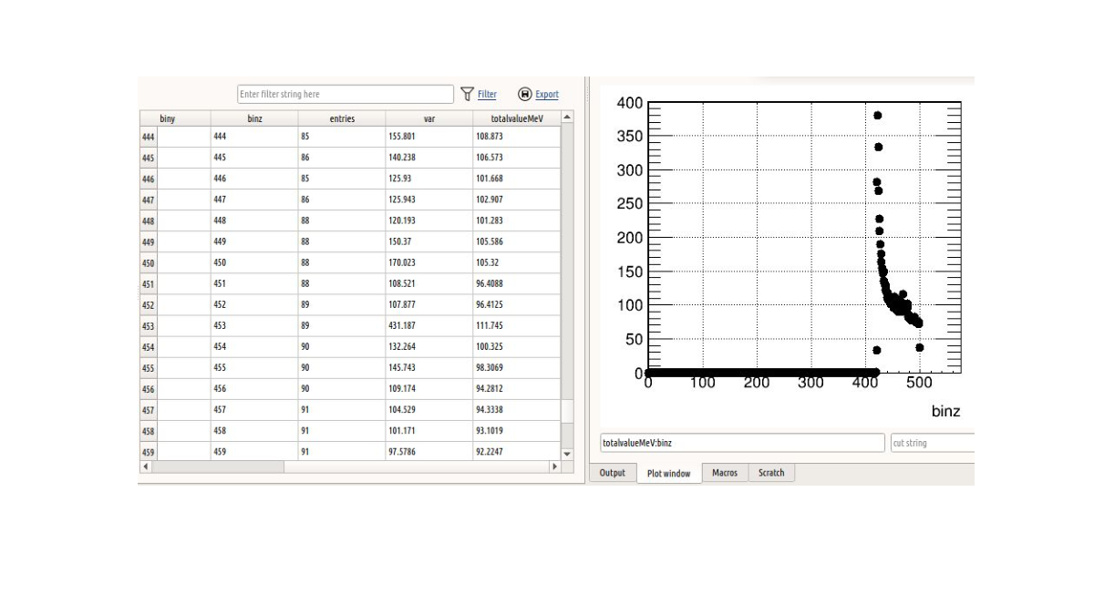Switch to the Scratch tab
1094x615 pixels.
point(771,473)
